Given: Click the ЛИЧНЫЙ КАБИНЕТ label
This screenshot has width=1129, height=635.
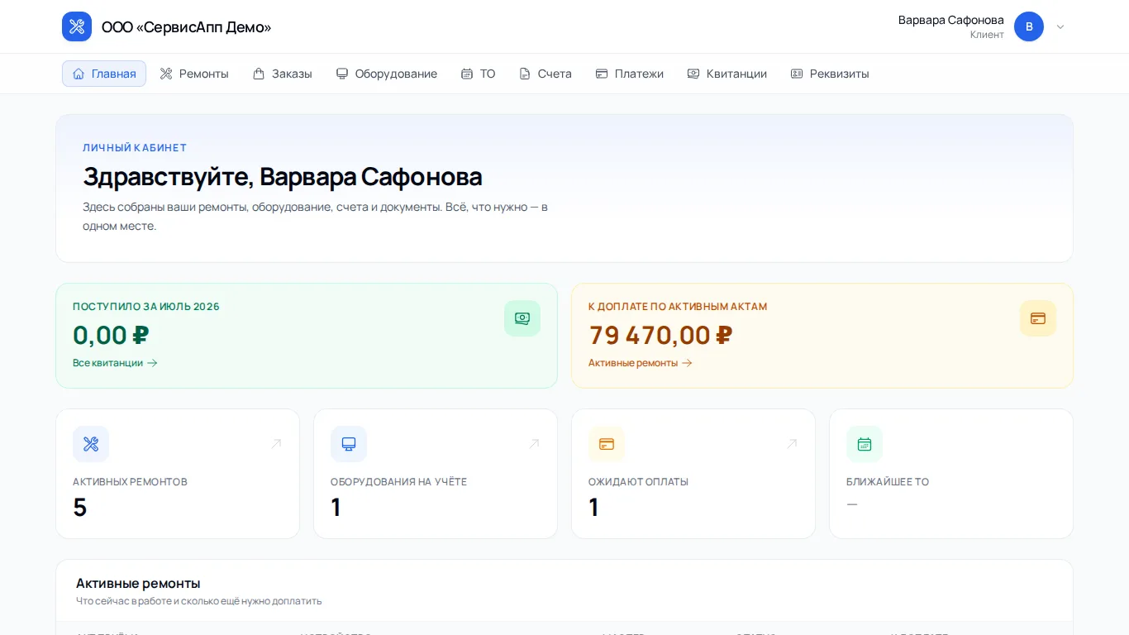Looking at the screenshot, I should (135, 148).
